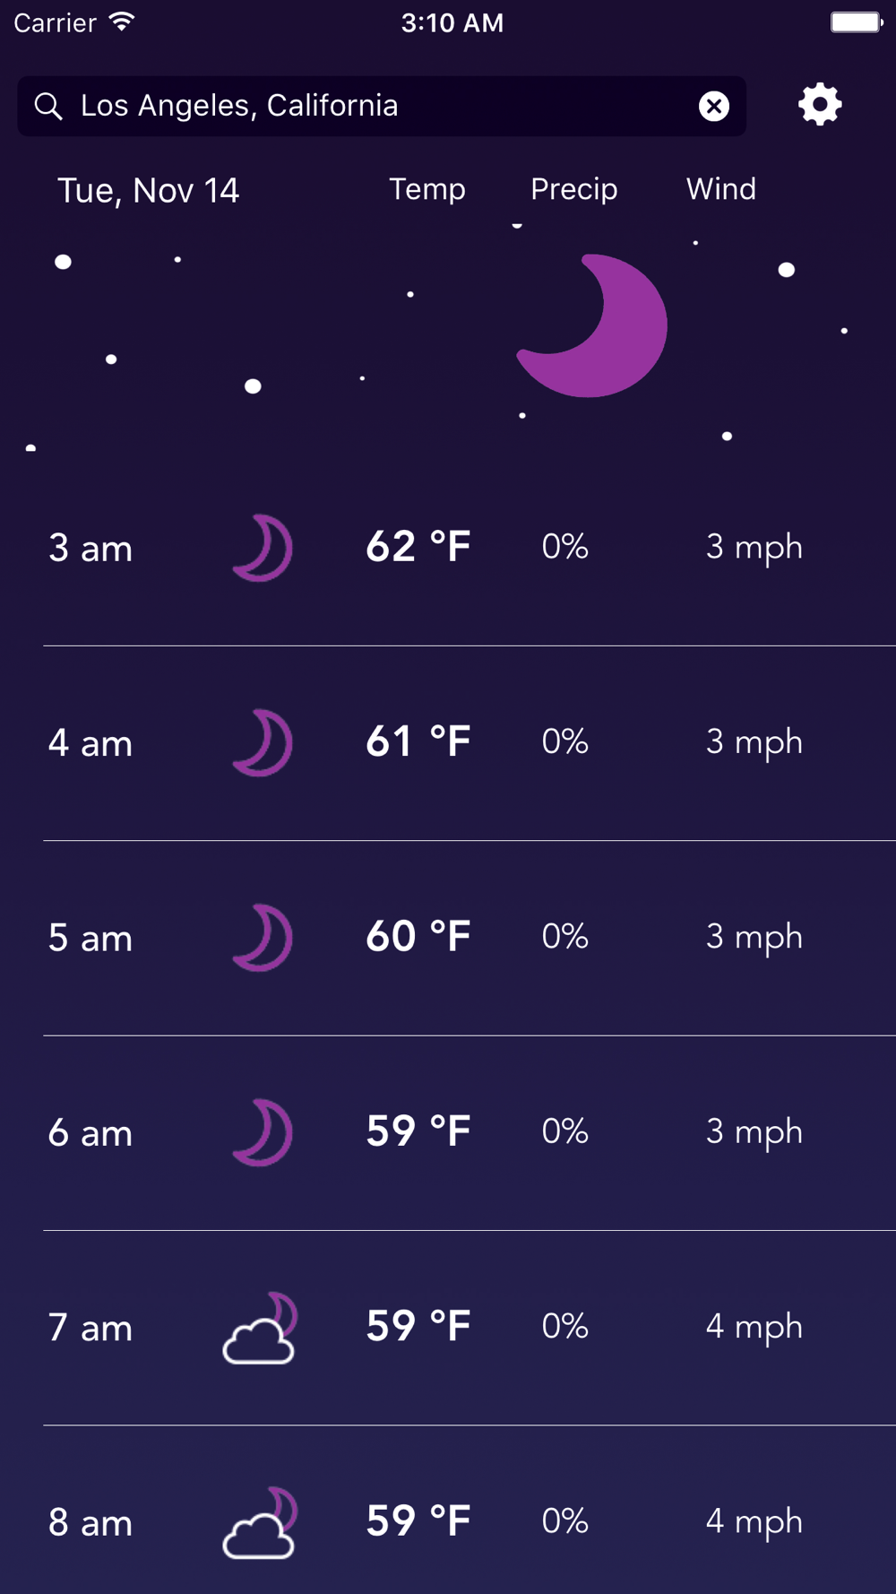Screen dimensions: 896x1594
Task: Select the Precip column header
Action: click(x=573, y=189)
